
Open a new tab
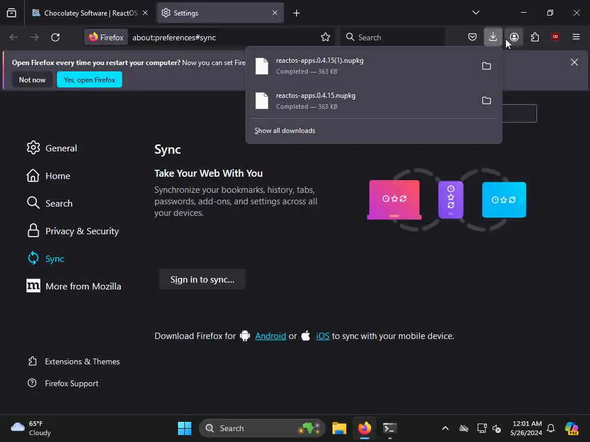(297, 13)
